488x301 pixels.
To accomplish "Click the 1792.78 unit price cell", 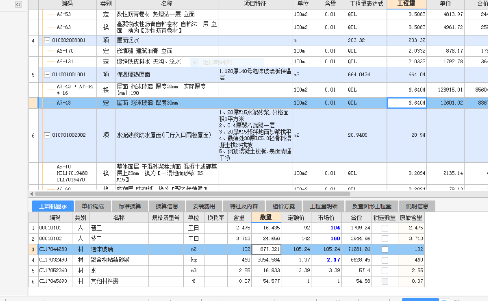I will pos(445,62).
